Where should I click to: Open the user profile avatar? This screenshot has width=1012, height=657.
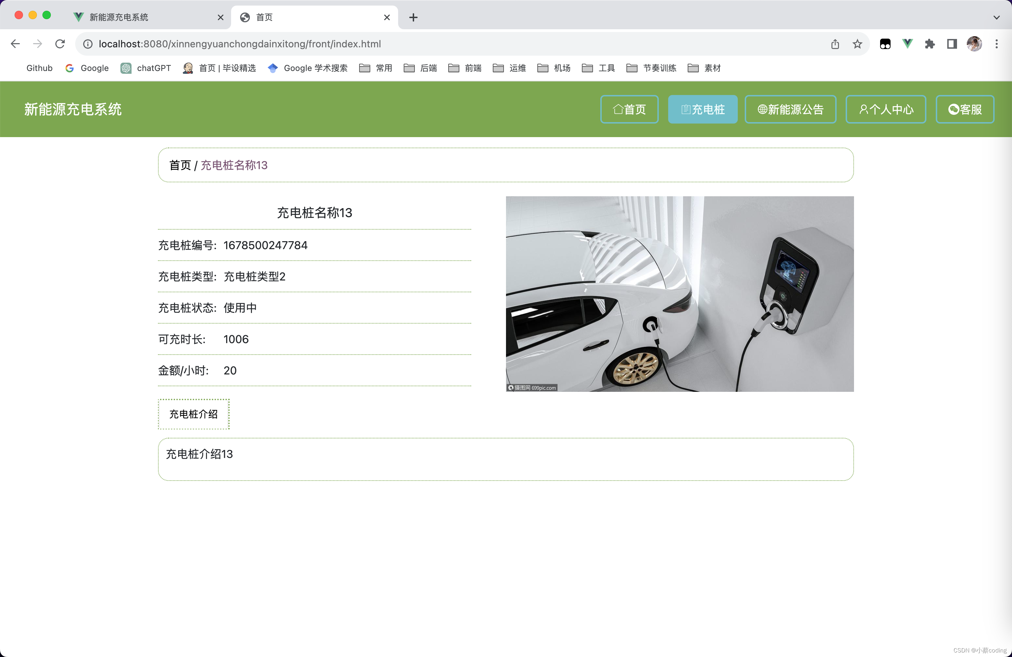click(974, 44)
